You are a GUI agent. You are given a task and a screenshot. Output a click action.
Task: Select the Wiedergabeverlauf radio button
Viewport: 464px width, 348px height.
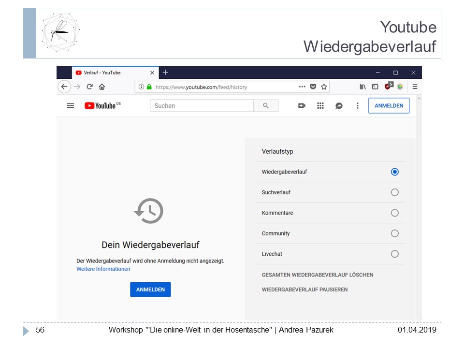click(395, 172)
